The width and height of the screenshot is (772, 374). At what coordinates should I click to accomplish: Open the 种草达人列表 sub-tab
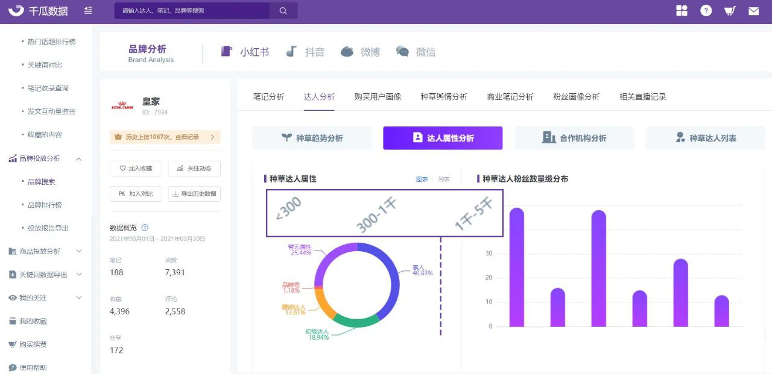[705, 138]
